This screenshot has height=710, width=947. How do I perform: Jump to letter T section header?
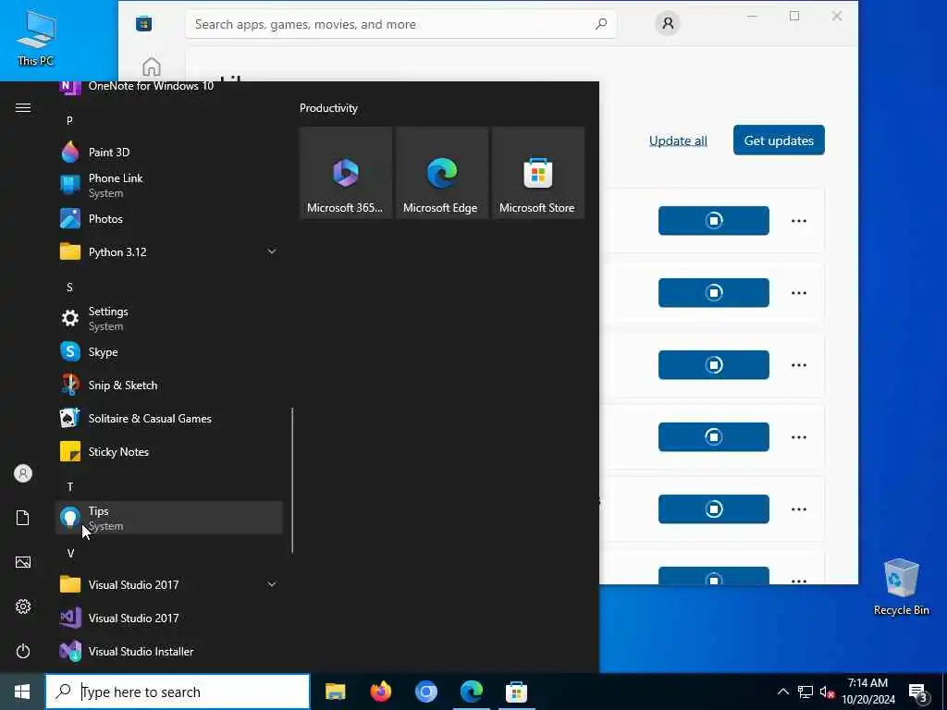[x=70, y=486]
